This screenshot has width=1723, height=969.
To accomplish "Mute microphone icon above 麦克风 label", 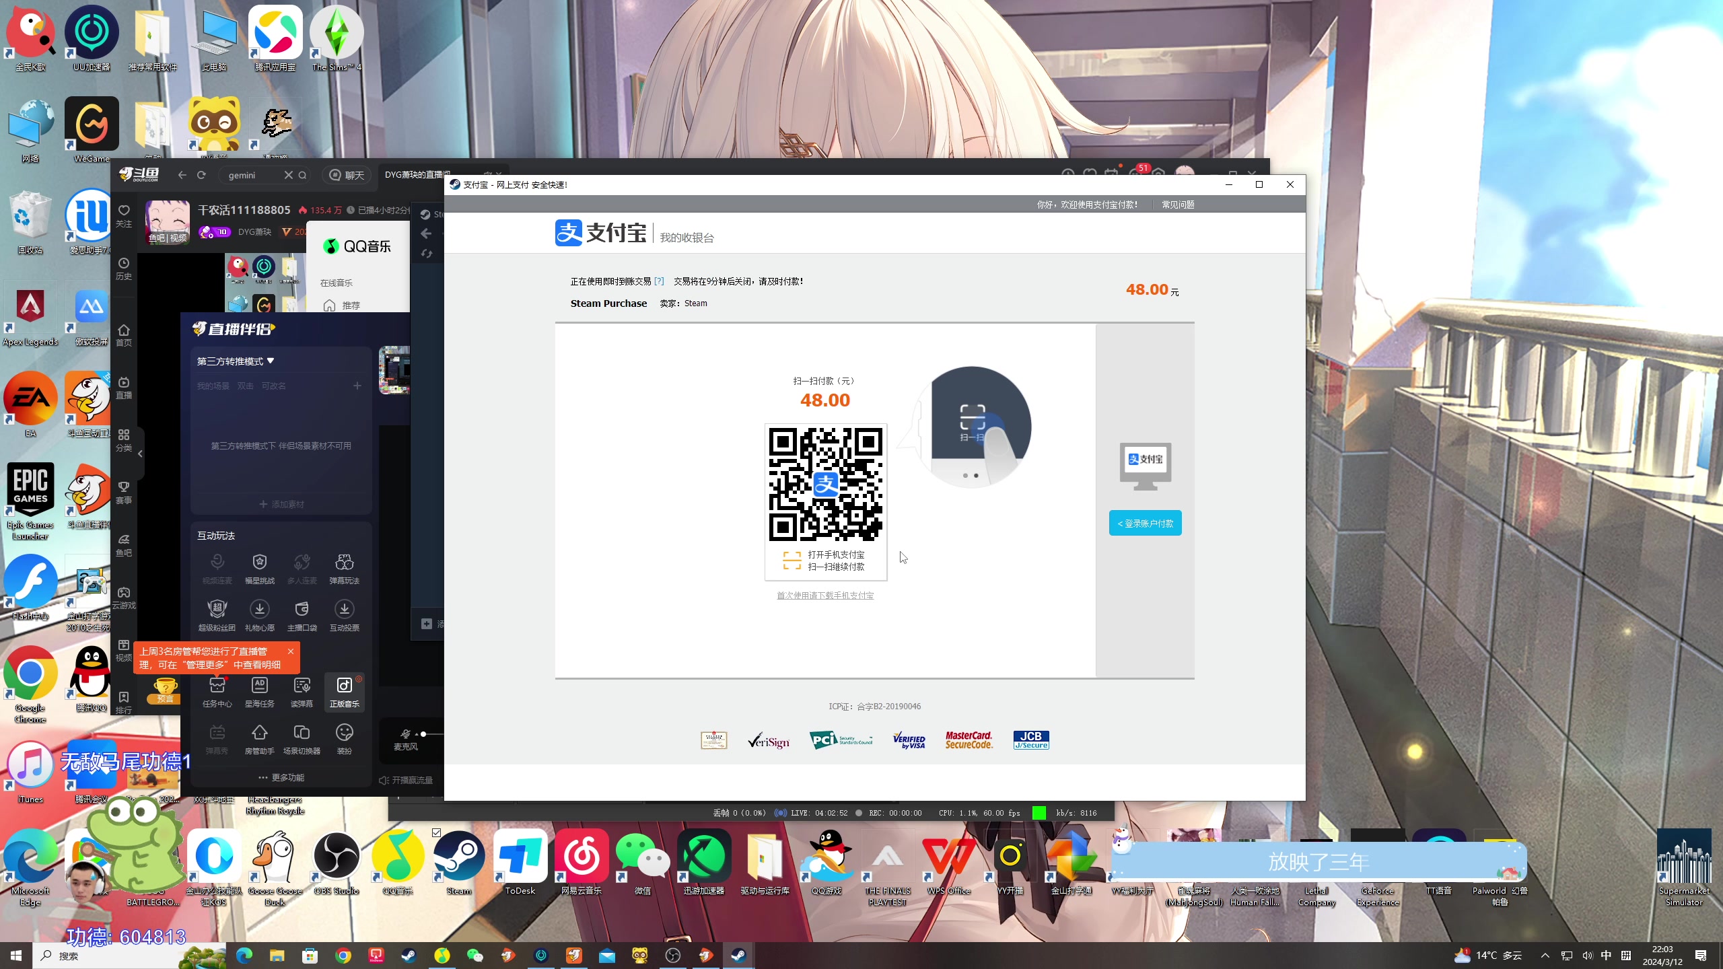I will click(x=405, y=734).
